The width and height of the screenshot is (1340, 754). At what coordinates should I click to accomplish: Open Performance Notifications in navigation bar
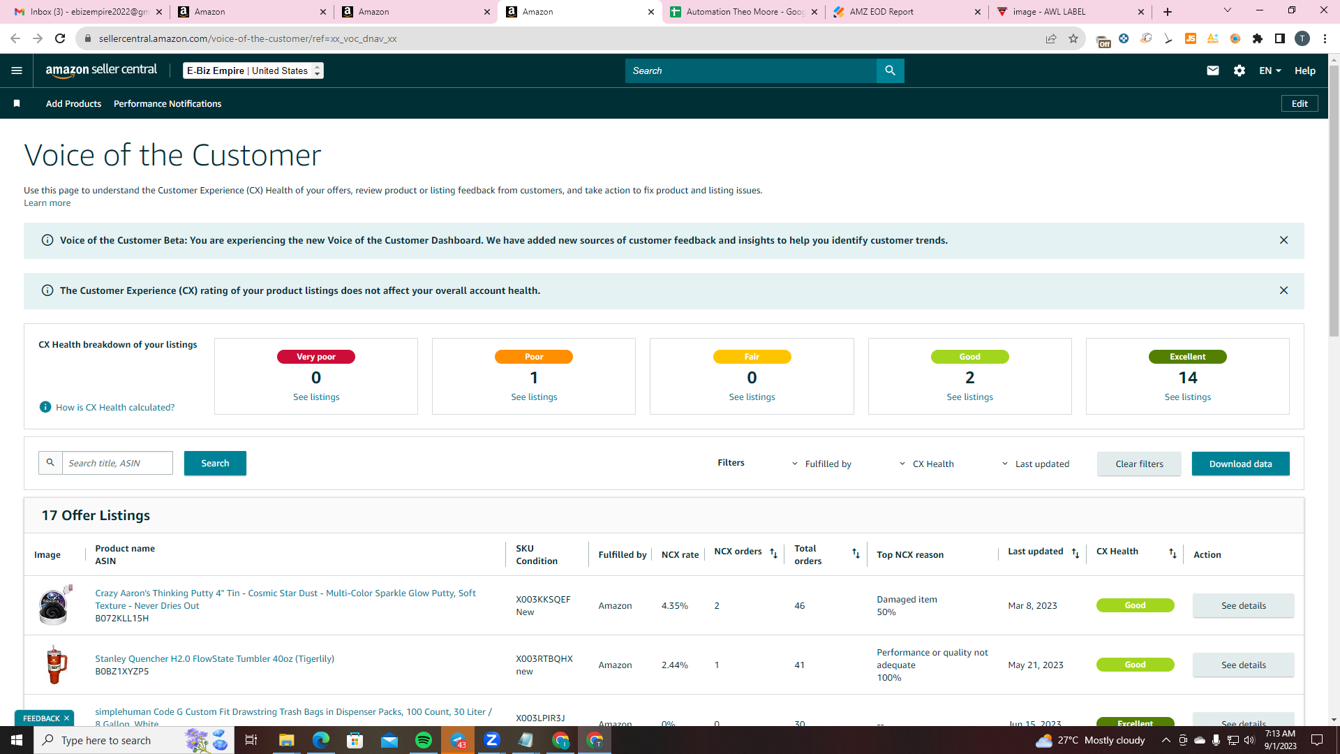[x=167, y=103]
